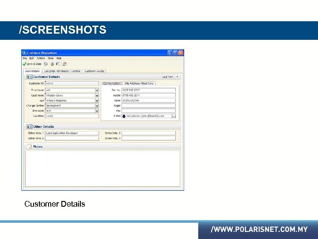318x239 pixels.
Task: Close the Customer Properties window
Action: click(181, 53)
